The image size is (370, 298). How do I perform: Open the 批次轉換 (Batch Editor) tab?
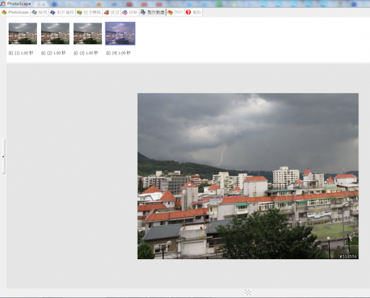[x=89, y=12]
